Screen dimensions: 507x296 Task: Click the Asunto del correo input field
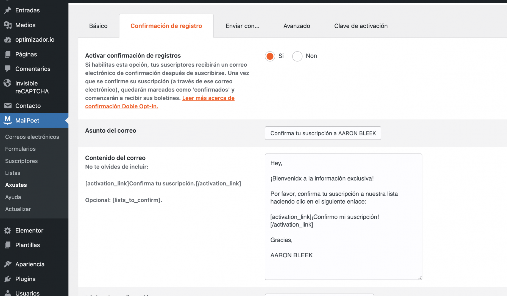tap(323, 133)
